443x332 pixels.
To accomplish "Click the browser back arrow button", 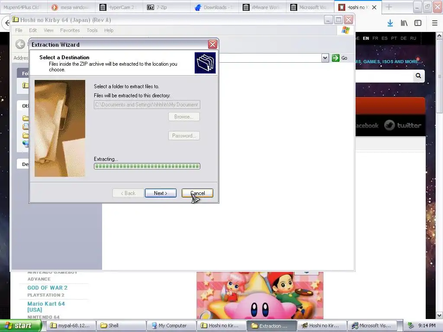I will tap(6, 23).
